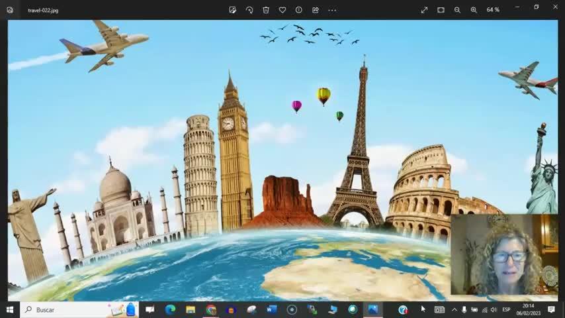This screenshot has width=565, height=318.
Task: Open the Edit image tool
Action: click(232, 10)
